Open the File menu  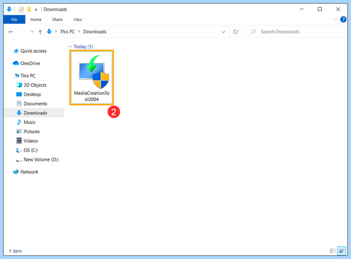(x=14, y=19)
